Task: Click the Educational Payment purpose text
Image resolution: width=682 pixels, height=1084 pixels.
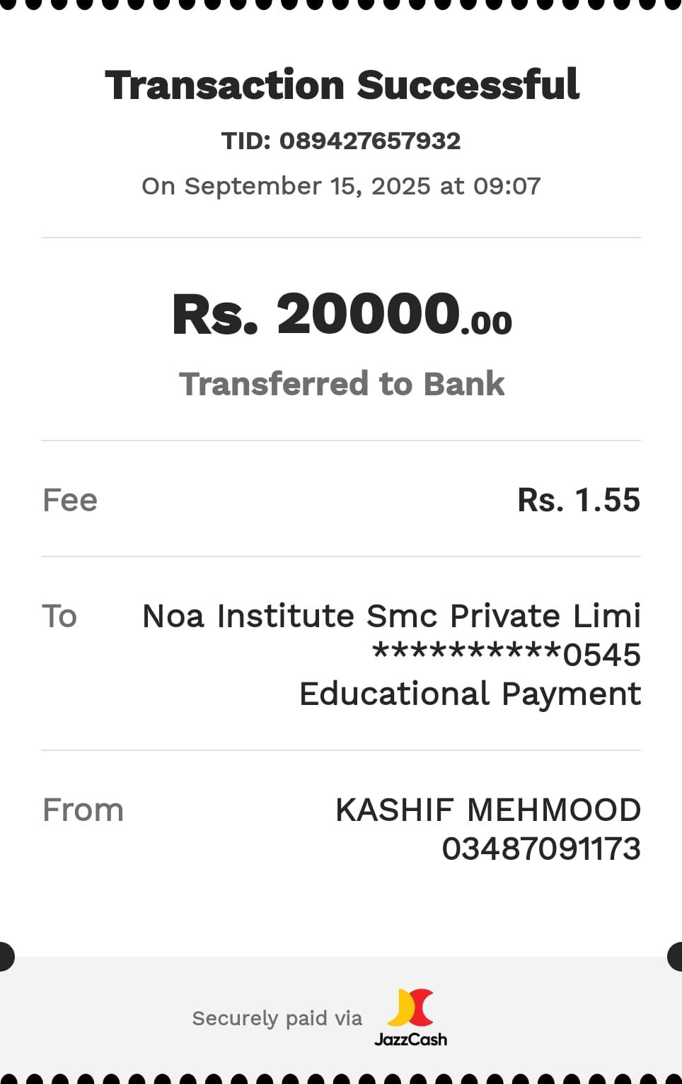Action: tap(470, 694)
